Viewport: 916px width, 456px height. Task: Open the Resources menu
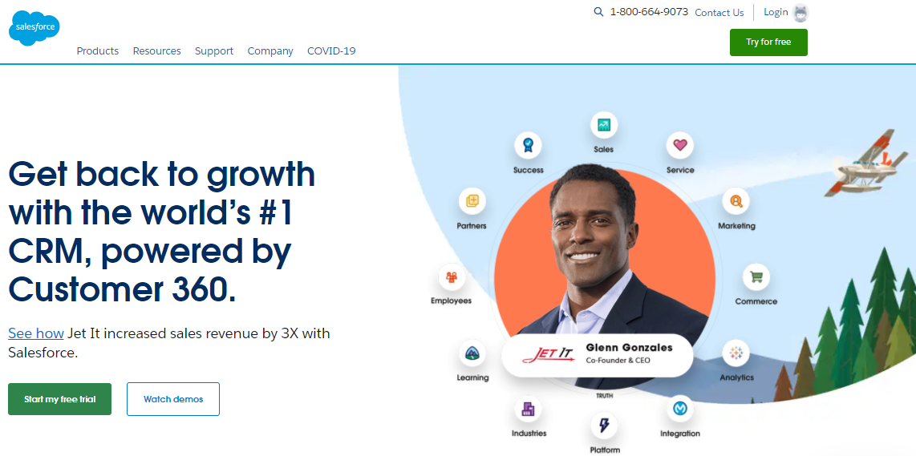[x=156, y=50]
